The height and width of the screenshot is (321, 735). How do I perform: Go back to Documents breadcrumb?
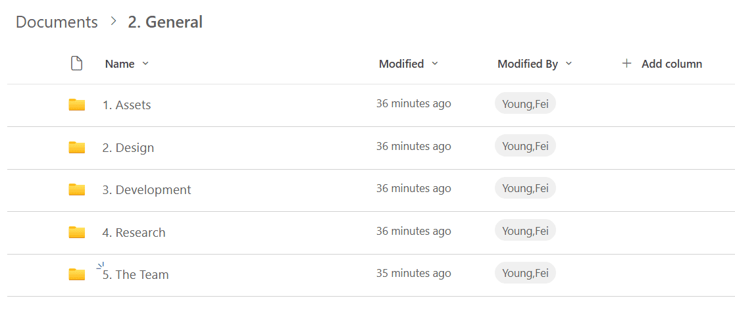(57, 22)
